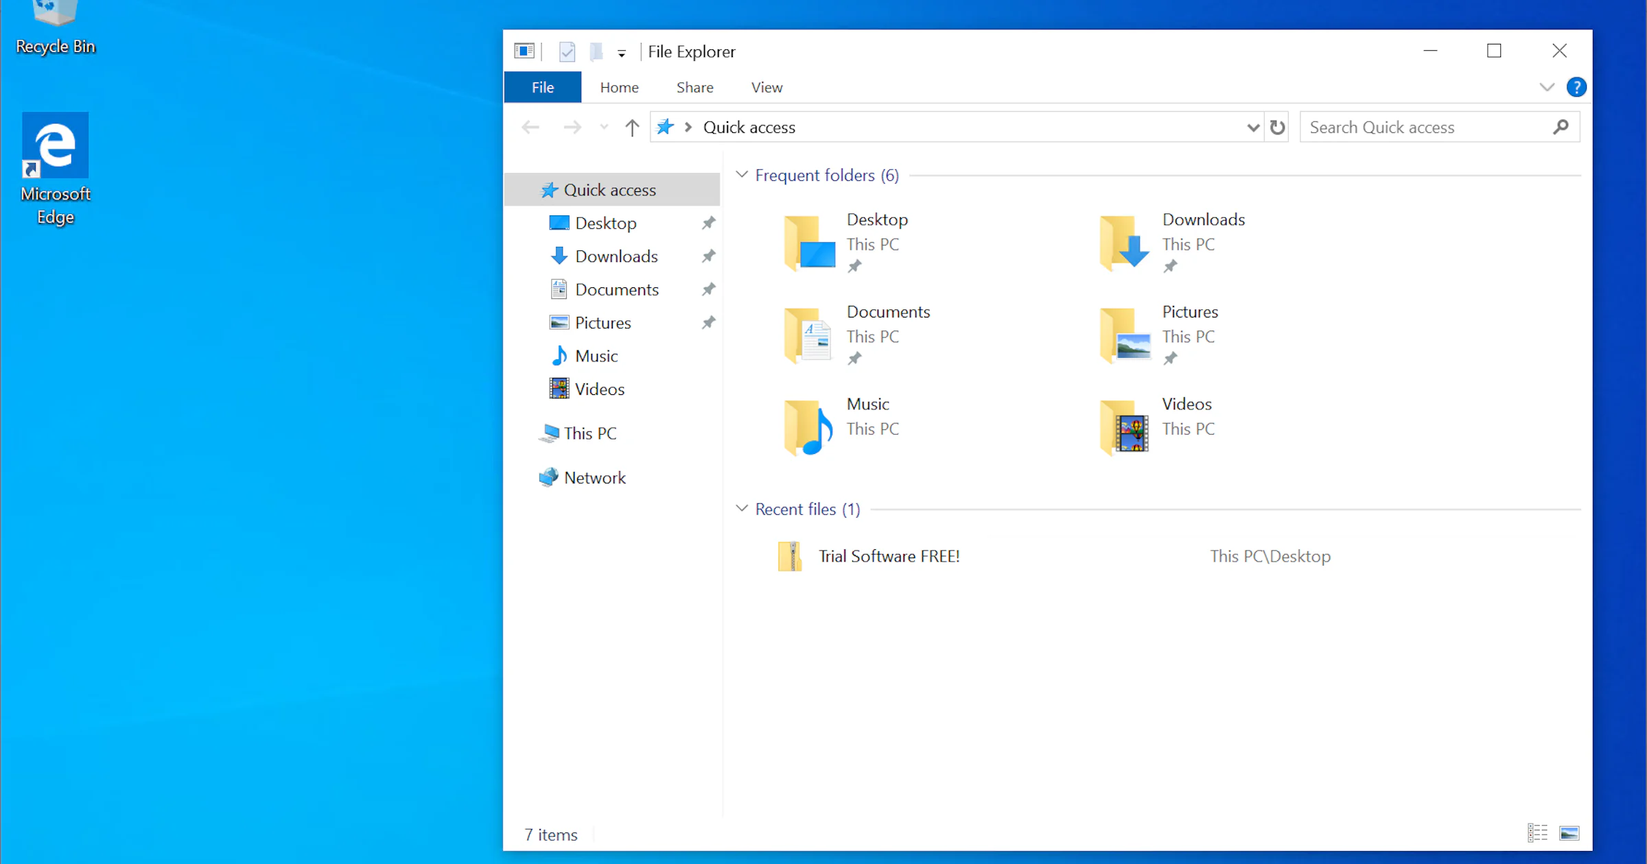Select Quick access in navigation pane

pos(612,190)
